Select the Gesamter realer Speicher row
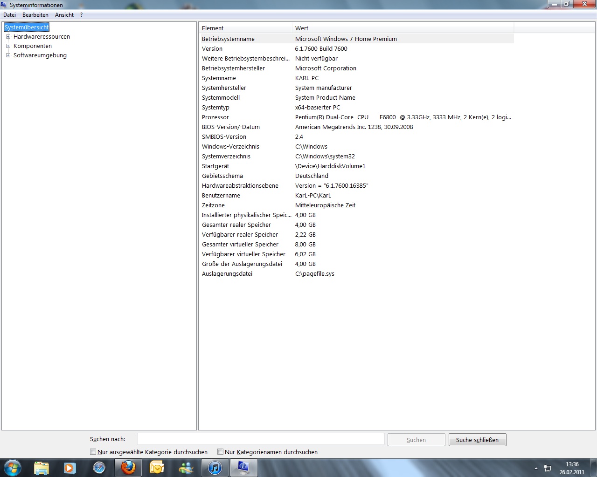This screenshot has width=597, height=477. click(356, 225)
